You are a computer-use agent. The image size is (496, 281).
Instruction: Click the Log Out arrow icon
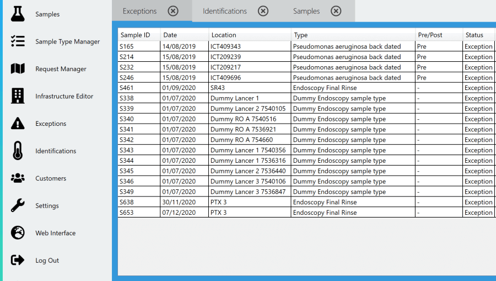coord(18,260)
